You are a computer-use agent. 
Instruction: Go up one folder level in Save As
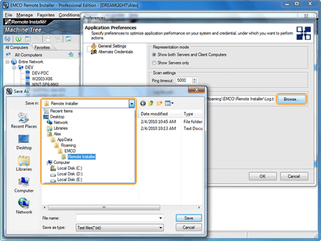pos(151,103)
